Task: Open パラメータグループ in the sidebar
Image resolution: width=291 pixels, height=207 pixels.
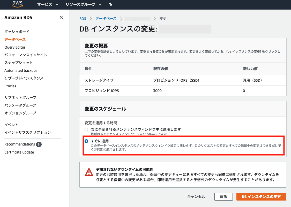Action: 20,105
